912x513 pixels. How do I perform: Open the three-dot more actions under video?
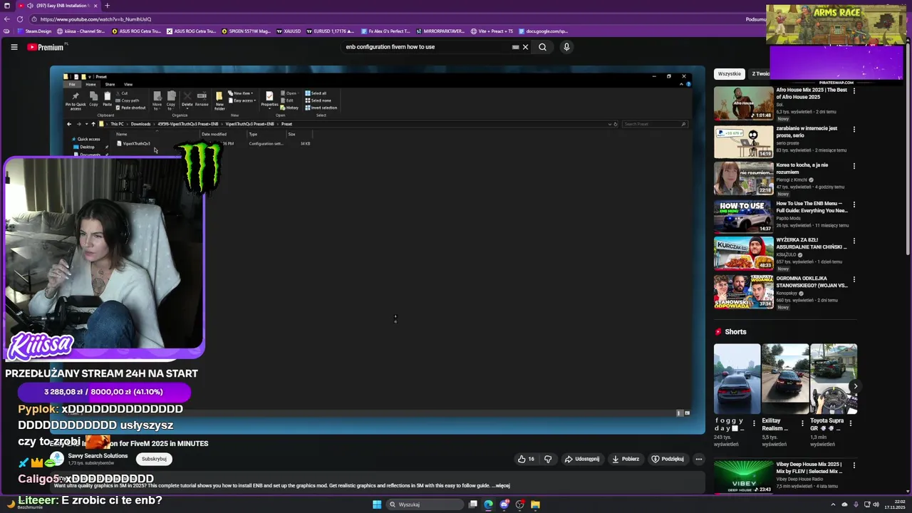click(x=699, y=459)
